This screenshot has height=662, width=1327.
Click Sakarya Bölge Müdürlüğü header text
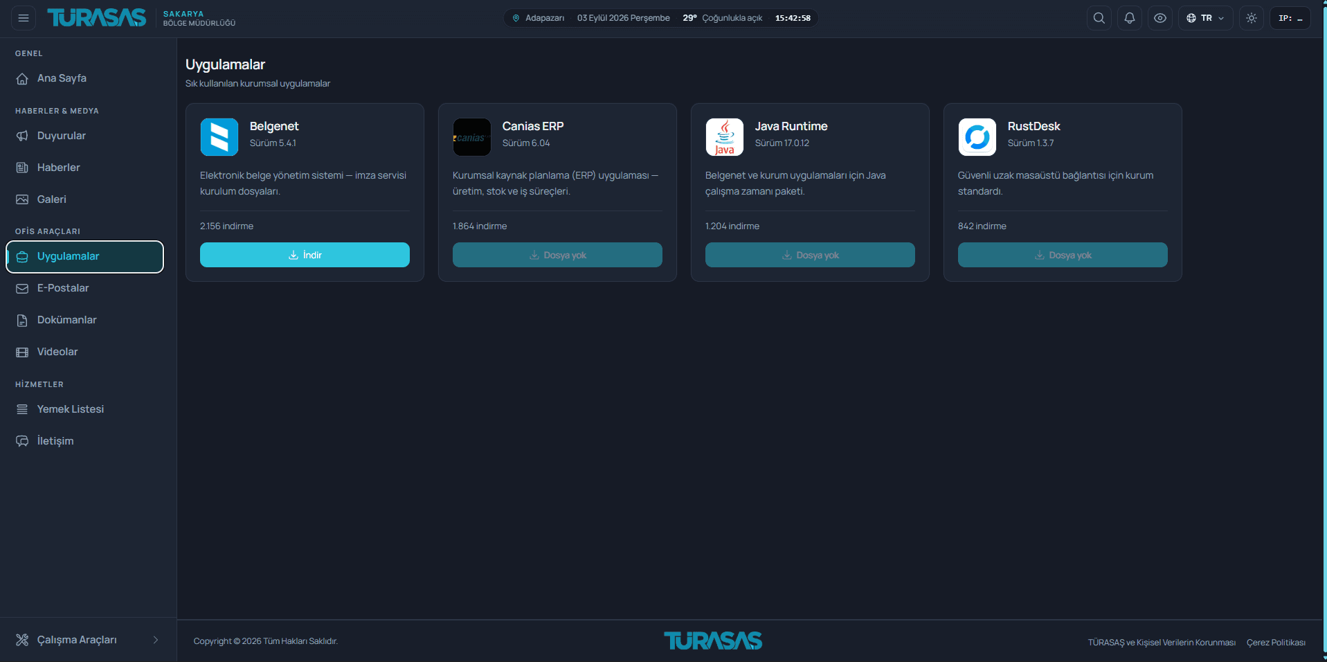(199, 18)
